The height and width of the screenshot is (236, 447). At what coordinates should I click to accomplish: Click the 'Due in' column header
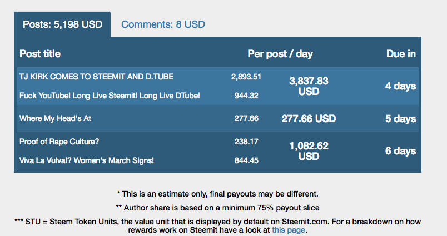pos(401,54)
